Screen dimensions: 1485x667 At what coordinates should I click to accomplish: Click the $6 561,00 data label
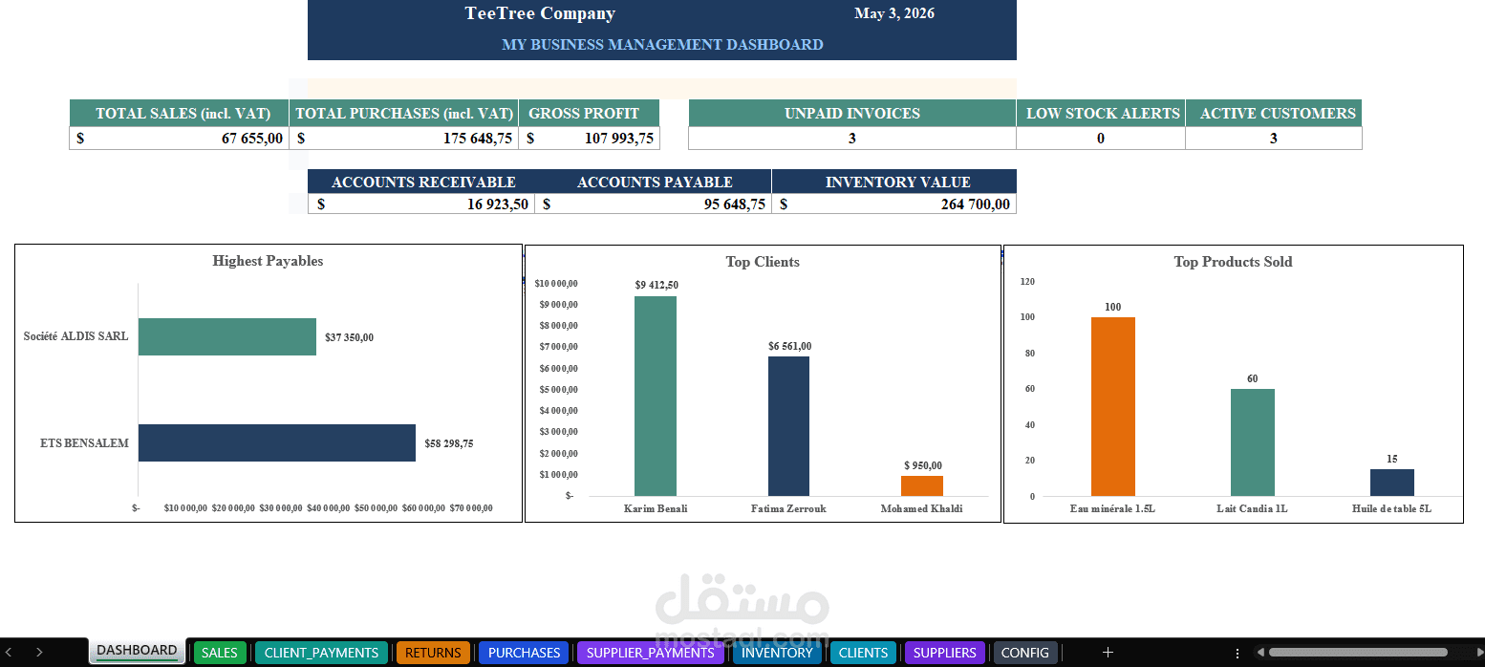[789, 346]
